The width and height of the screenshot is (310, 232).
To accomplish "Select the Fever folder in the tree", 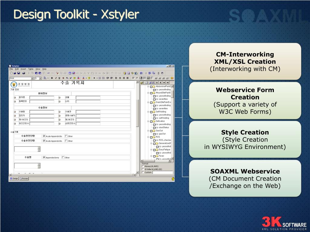I will click(161, 156).
